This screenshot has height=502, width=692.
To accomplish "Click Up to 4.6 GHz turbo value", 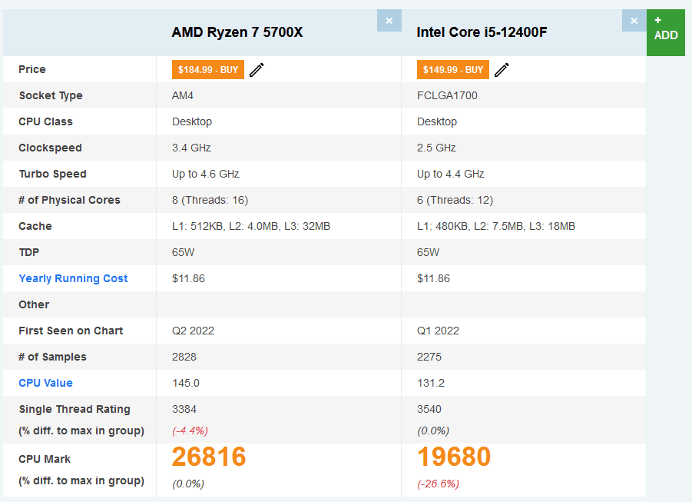I will click(205, 174).
